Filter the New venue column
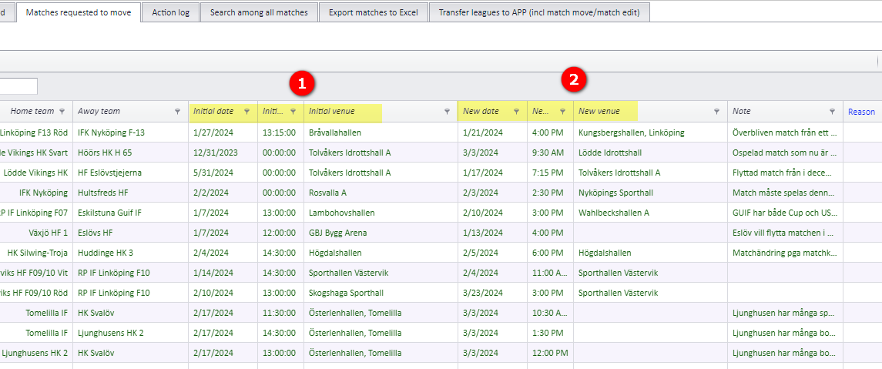Viewport: 882px width, 369px height. [x=716, y=112]
